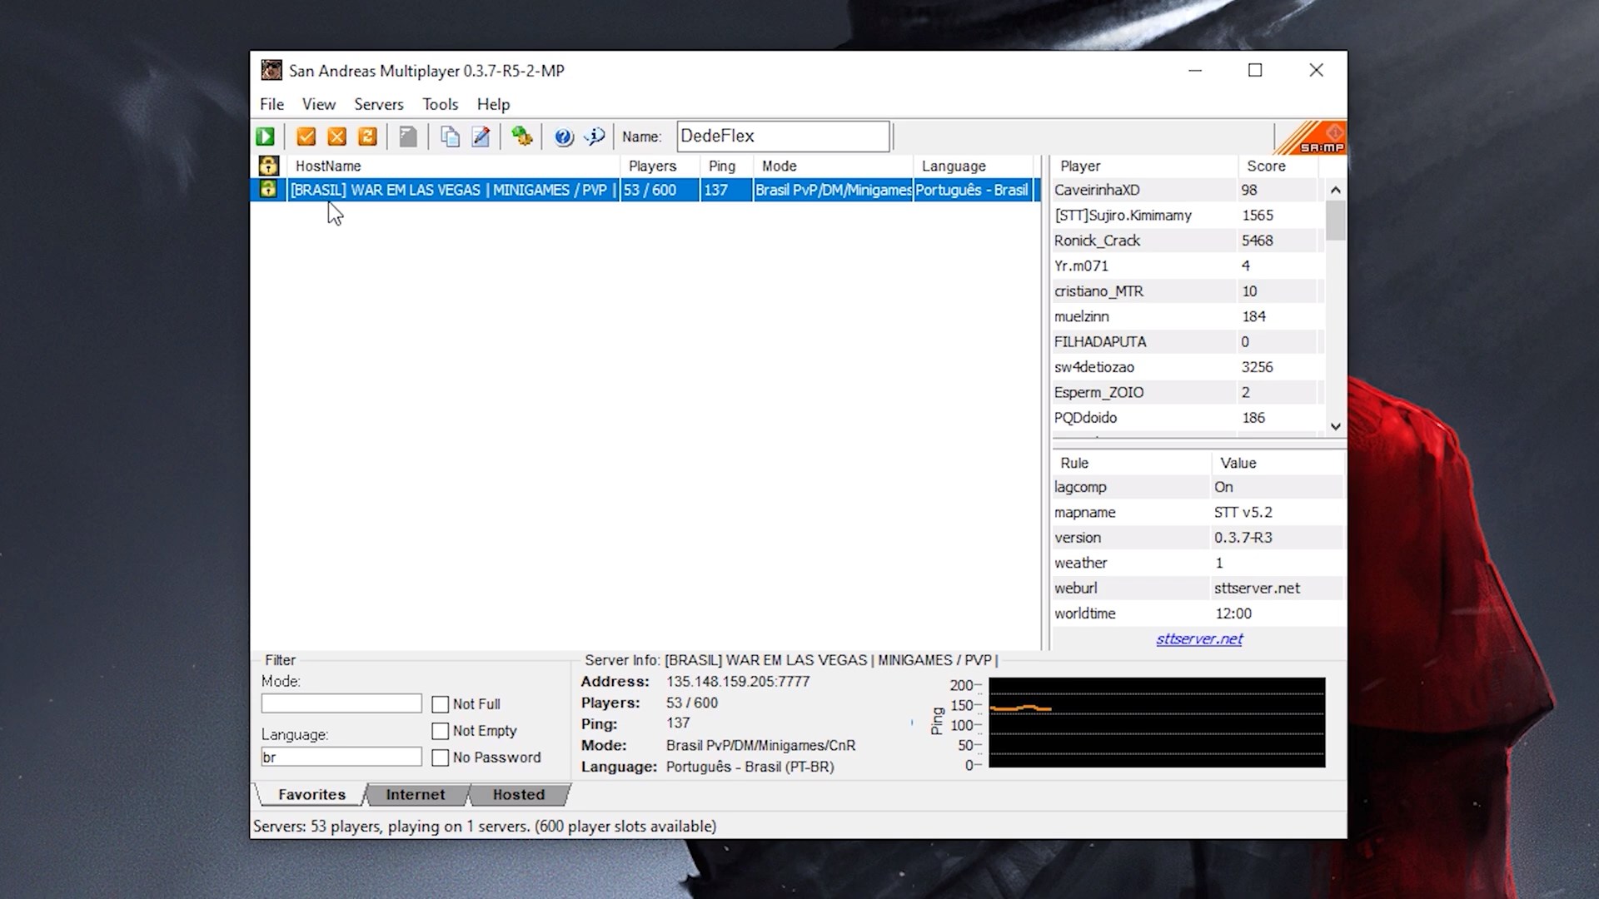1599x899 pixels.
Task: Click the gray Master List icon
Action: click(408, 137)
